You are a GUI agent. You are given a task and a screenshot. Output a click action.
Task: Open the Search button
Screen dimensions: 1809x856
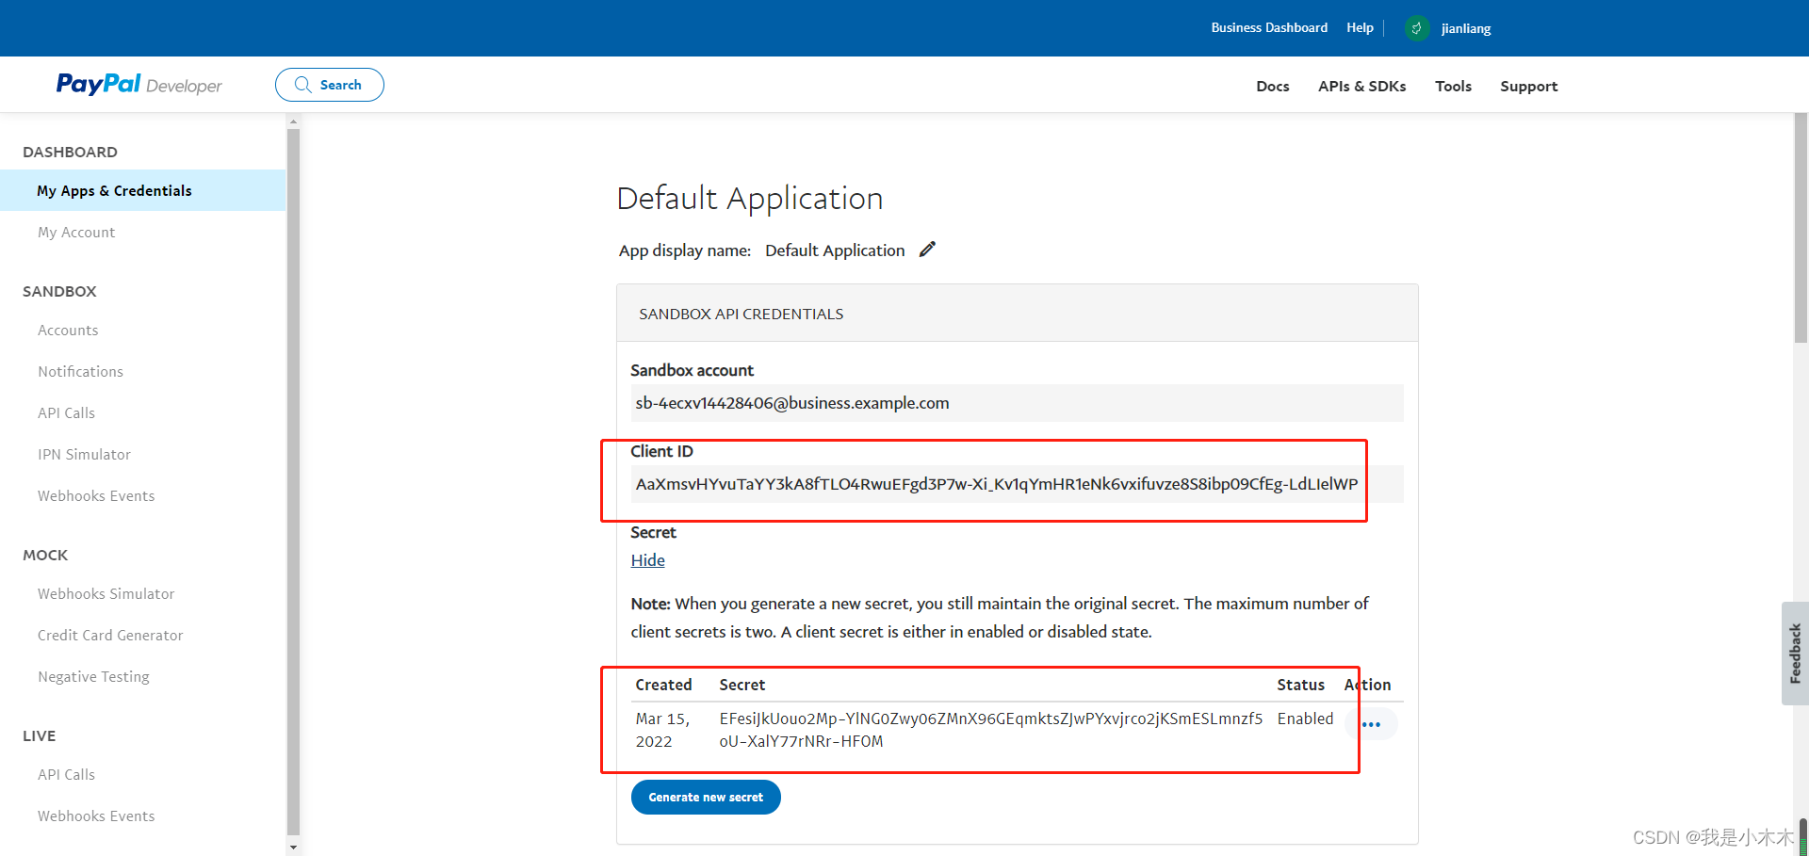[330, 85]
